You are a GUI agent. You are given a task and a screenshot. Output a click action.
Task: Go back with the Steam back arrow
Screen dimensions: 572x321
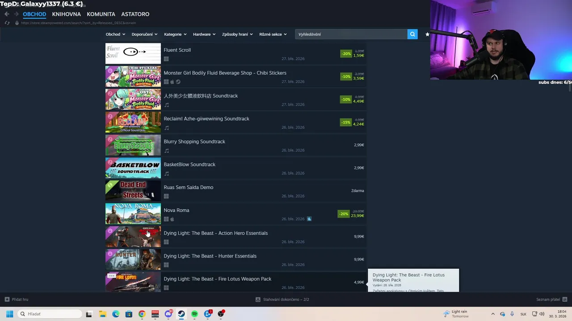(x=7, y=14)
